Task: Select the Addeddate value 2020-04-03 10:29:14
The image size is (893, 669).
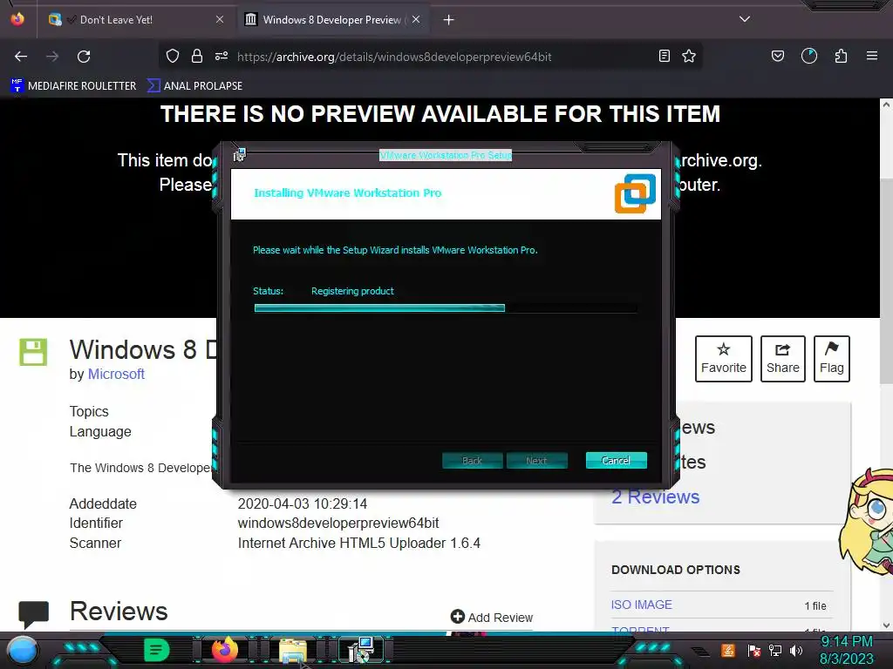Action: pyautogui.click(x=303, y=503)
